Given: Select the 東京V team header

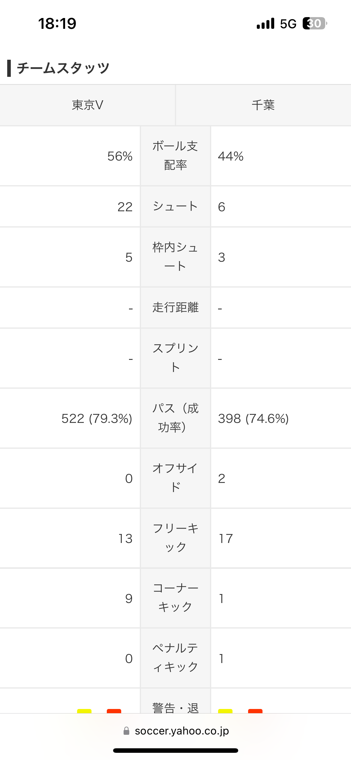Looking at the screenshot, I should [x=88, y=105].
